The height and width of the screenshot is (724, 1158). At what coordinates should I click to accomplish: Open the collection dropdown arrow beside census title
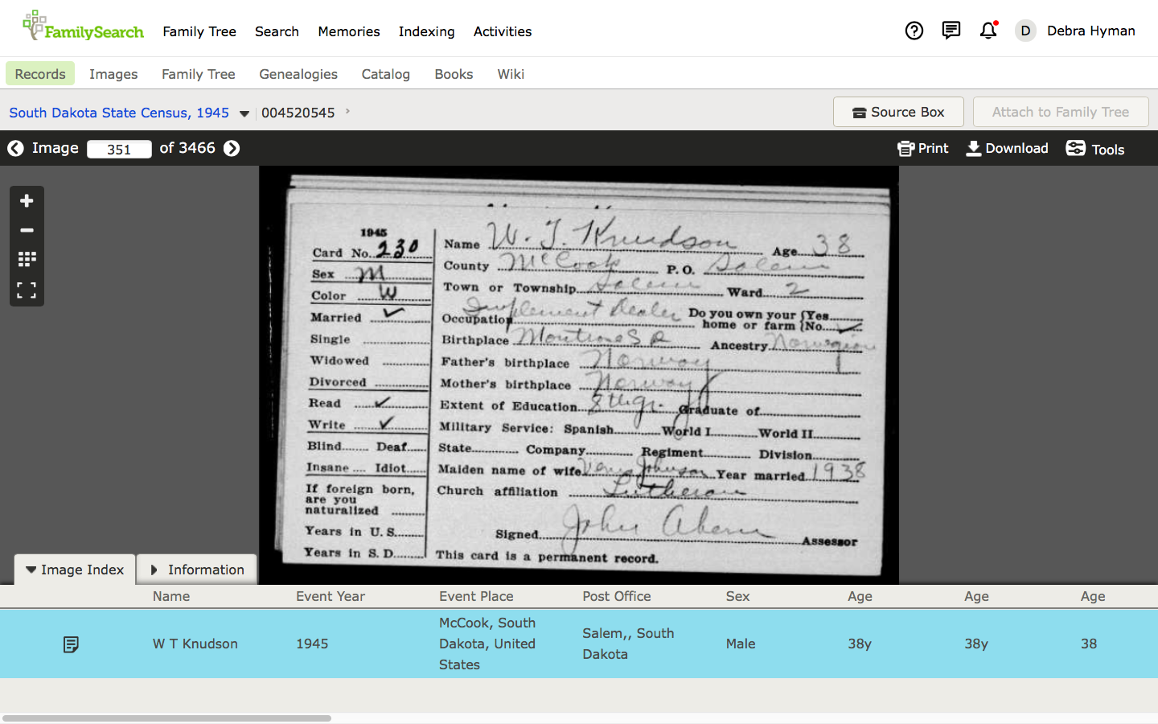(x=244, y=113)
